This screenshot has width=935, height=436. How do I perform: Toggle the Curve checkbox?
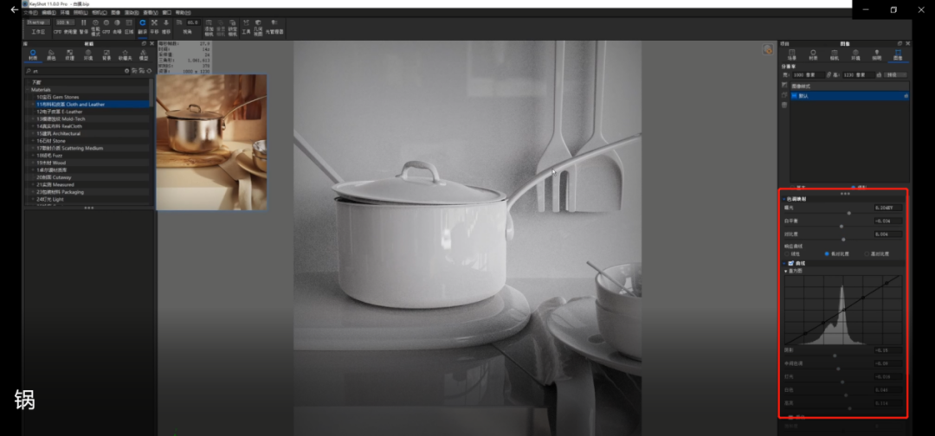(x=791, y=263)
